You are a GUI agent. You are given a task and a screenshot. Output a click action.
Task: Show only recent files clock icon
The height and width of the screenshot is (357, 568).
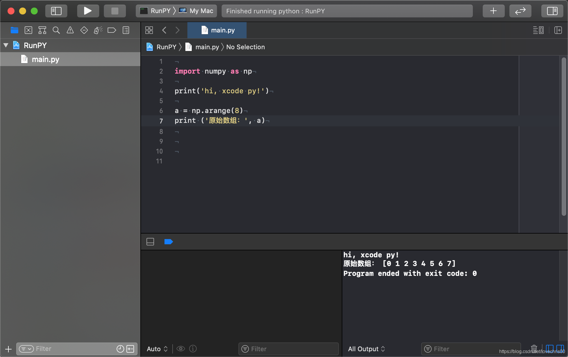click(x=120, y=349)
